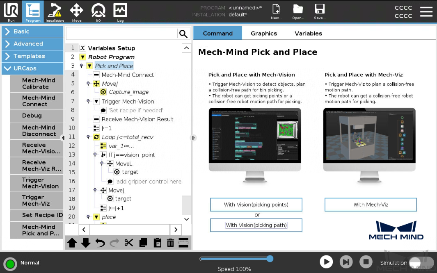Collapse the URCaps section

(32, 68)
